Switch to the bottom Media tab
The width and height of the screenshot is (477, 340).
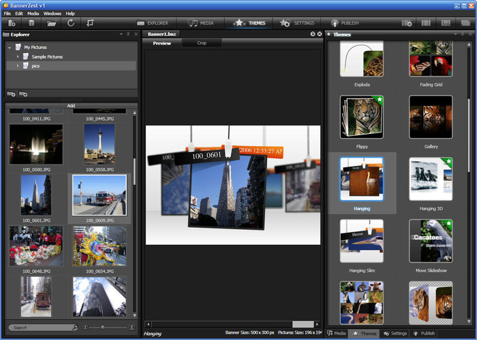coord(337,333)
